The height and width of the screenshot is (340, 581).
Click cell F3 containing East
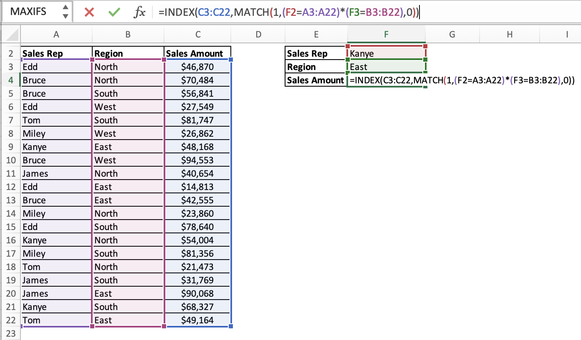(386, 67)
